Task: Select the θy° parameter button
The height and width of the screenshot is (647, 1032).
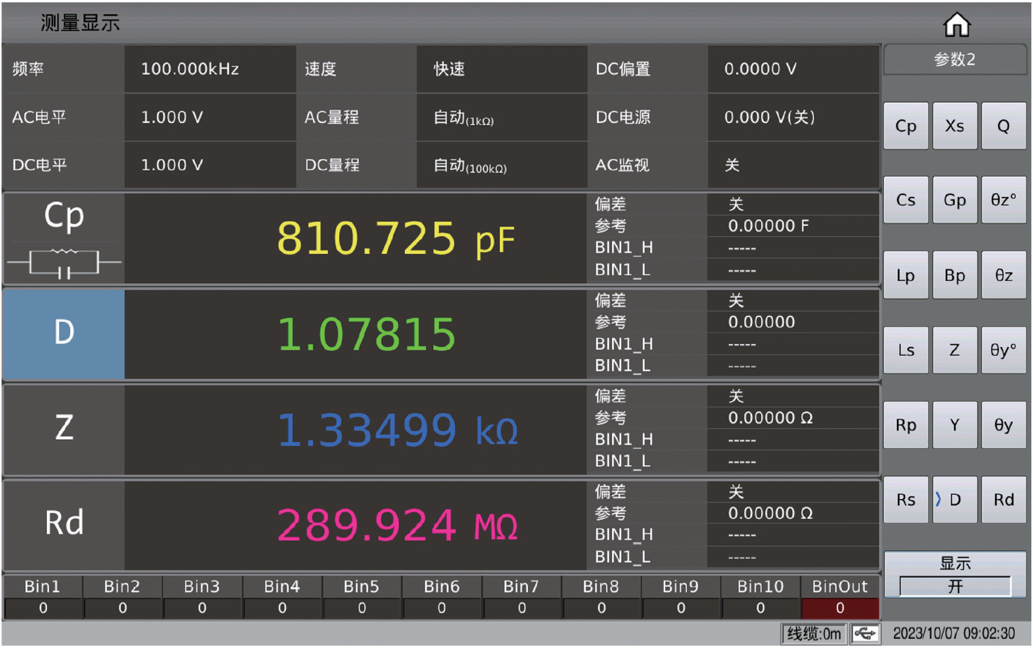Action: 1003,350
